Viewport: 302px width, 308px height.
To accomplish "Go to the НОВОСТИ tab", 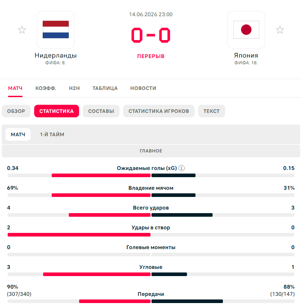I will point(143,88).
